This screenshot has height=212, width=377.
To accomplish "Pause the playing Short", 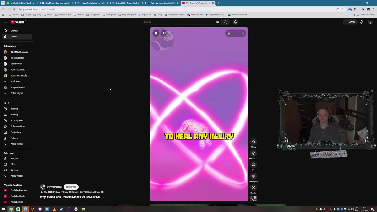I will [156, 33].
